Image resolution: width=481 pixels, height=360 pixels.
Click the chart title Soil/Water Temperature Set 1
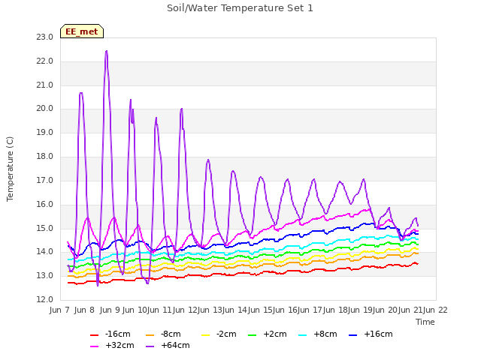(240, 8)
